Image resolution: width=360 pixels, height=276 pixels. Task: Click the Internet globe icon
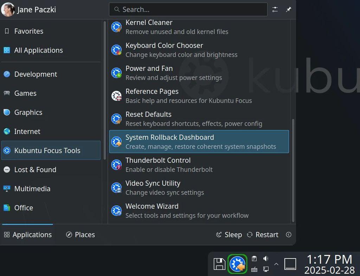click(x=7, y=131)
